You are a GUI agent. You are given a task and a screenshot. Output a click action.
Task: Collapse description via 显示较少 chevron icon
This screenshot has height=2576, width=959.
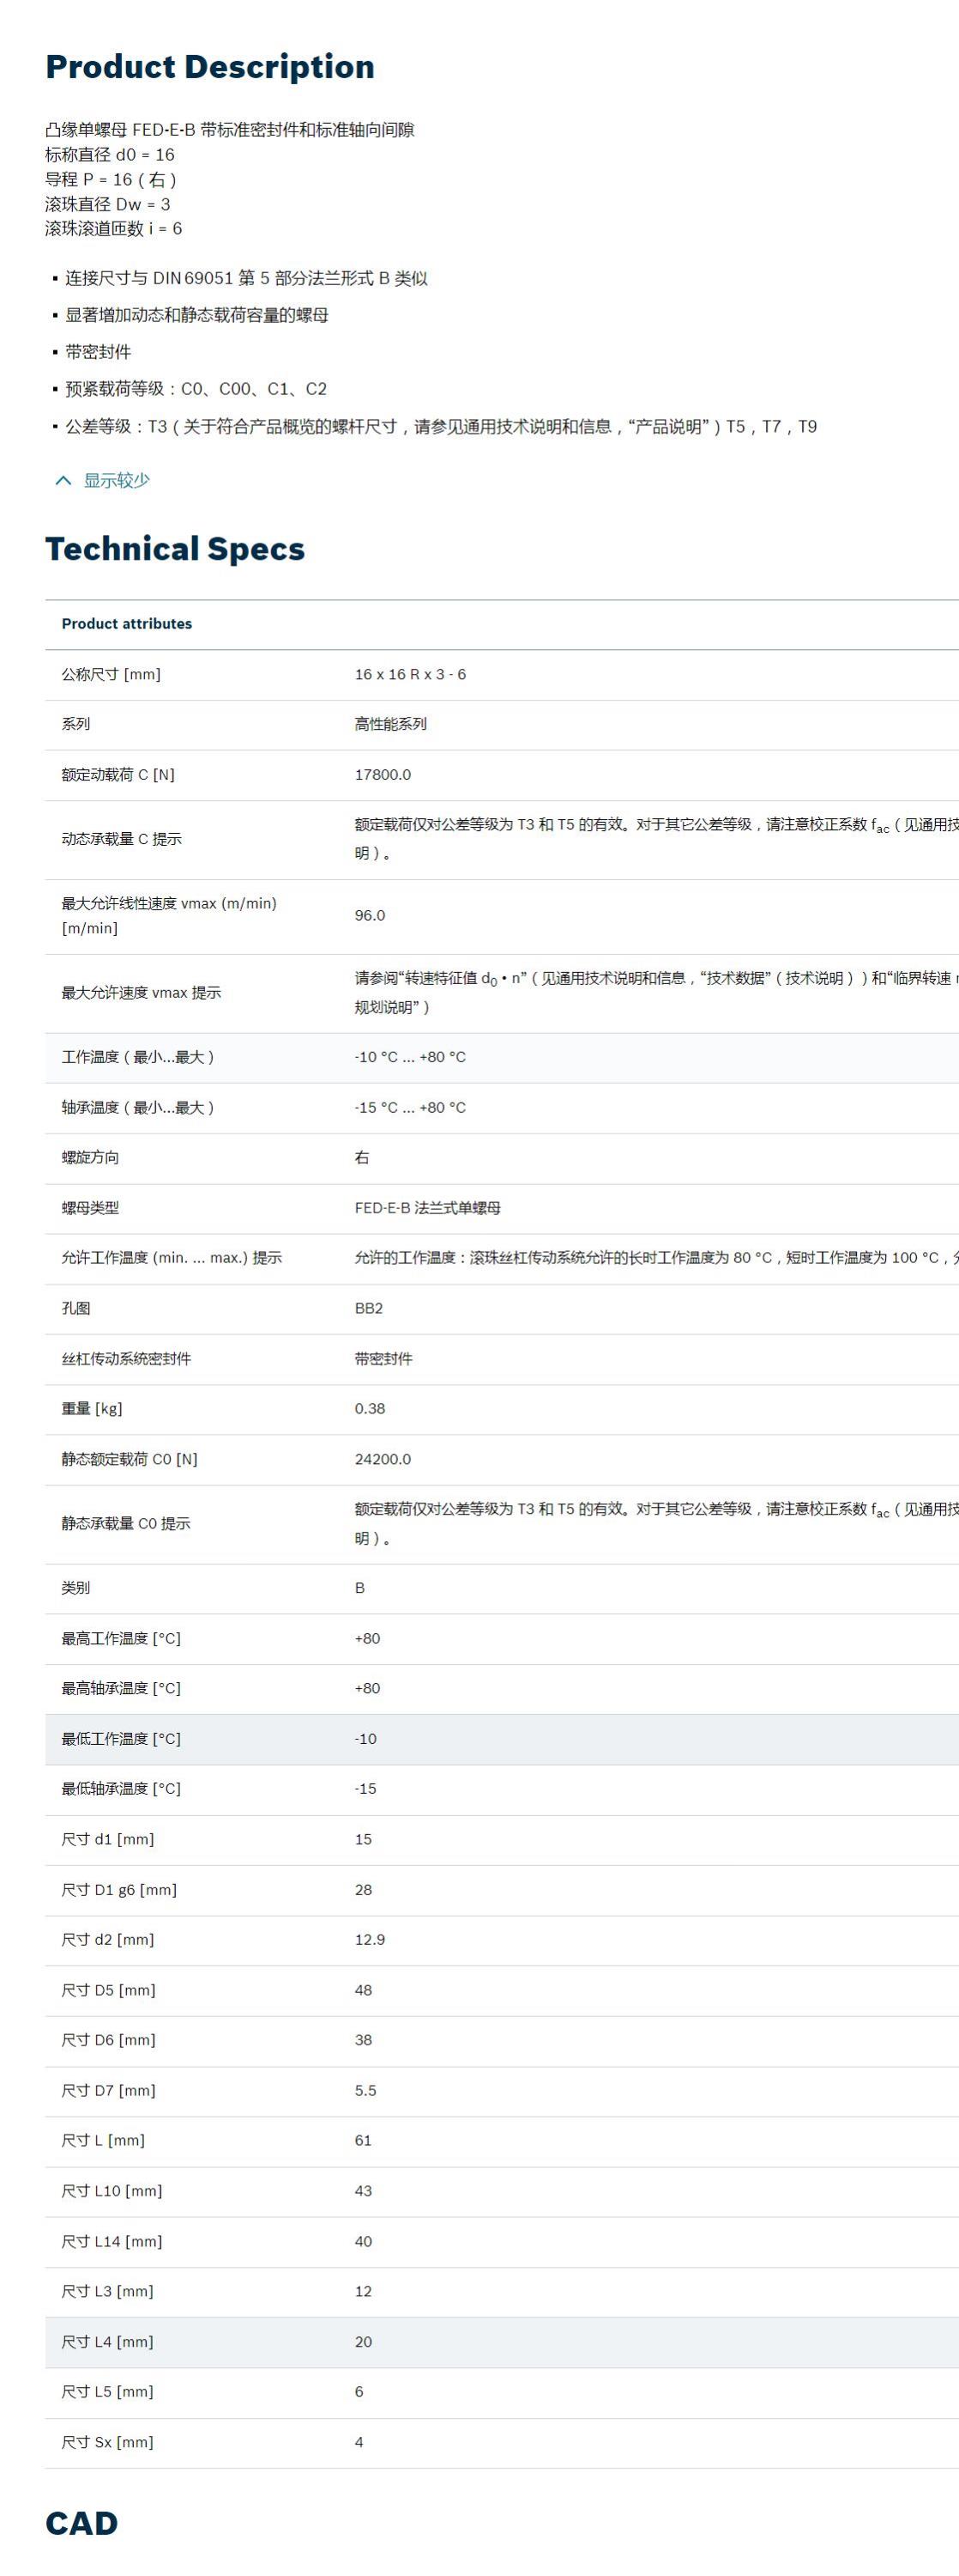click(x=63, y=480)
